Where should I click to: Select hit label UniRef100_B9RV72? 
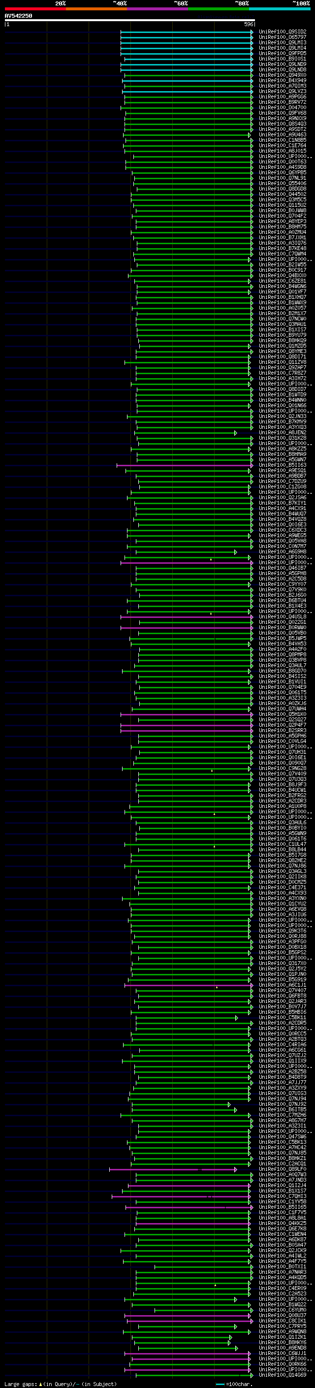coord(283,102)
